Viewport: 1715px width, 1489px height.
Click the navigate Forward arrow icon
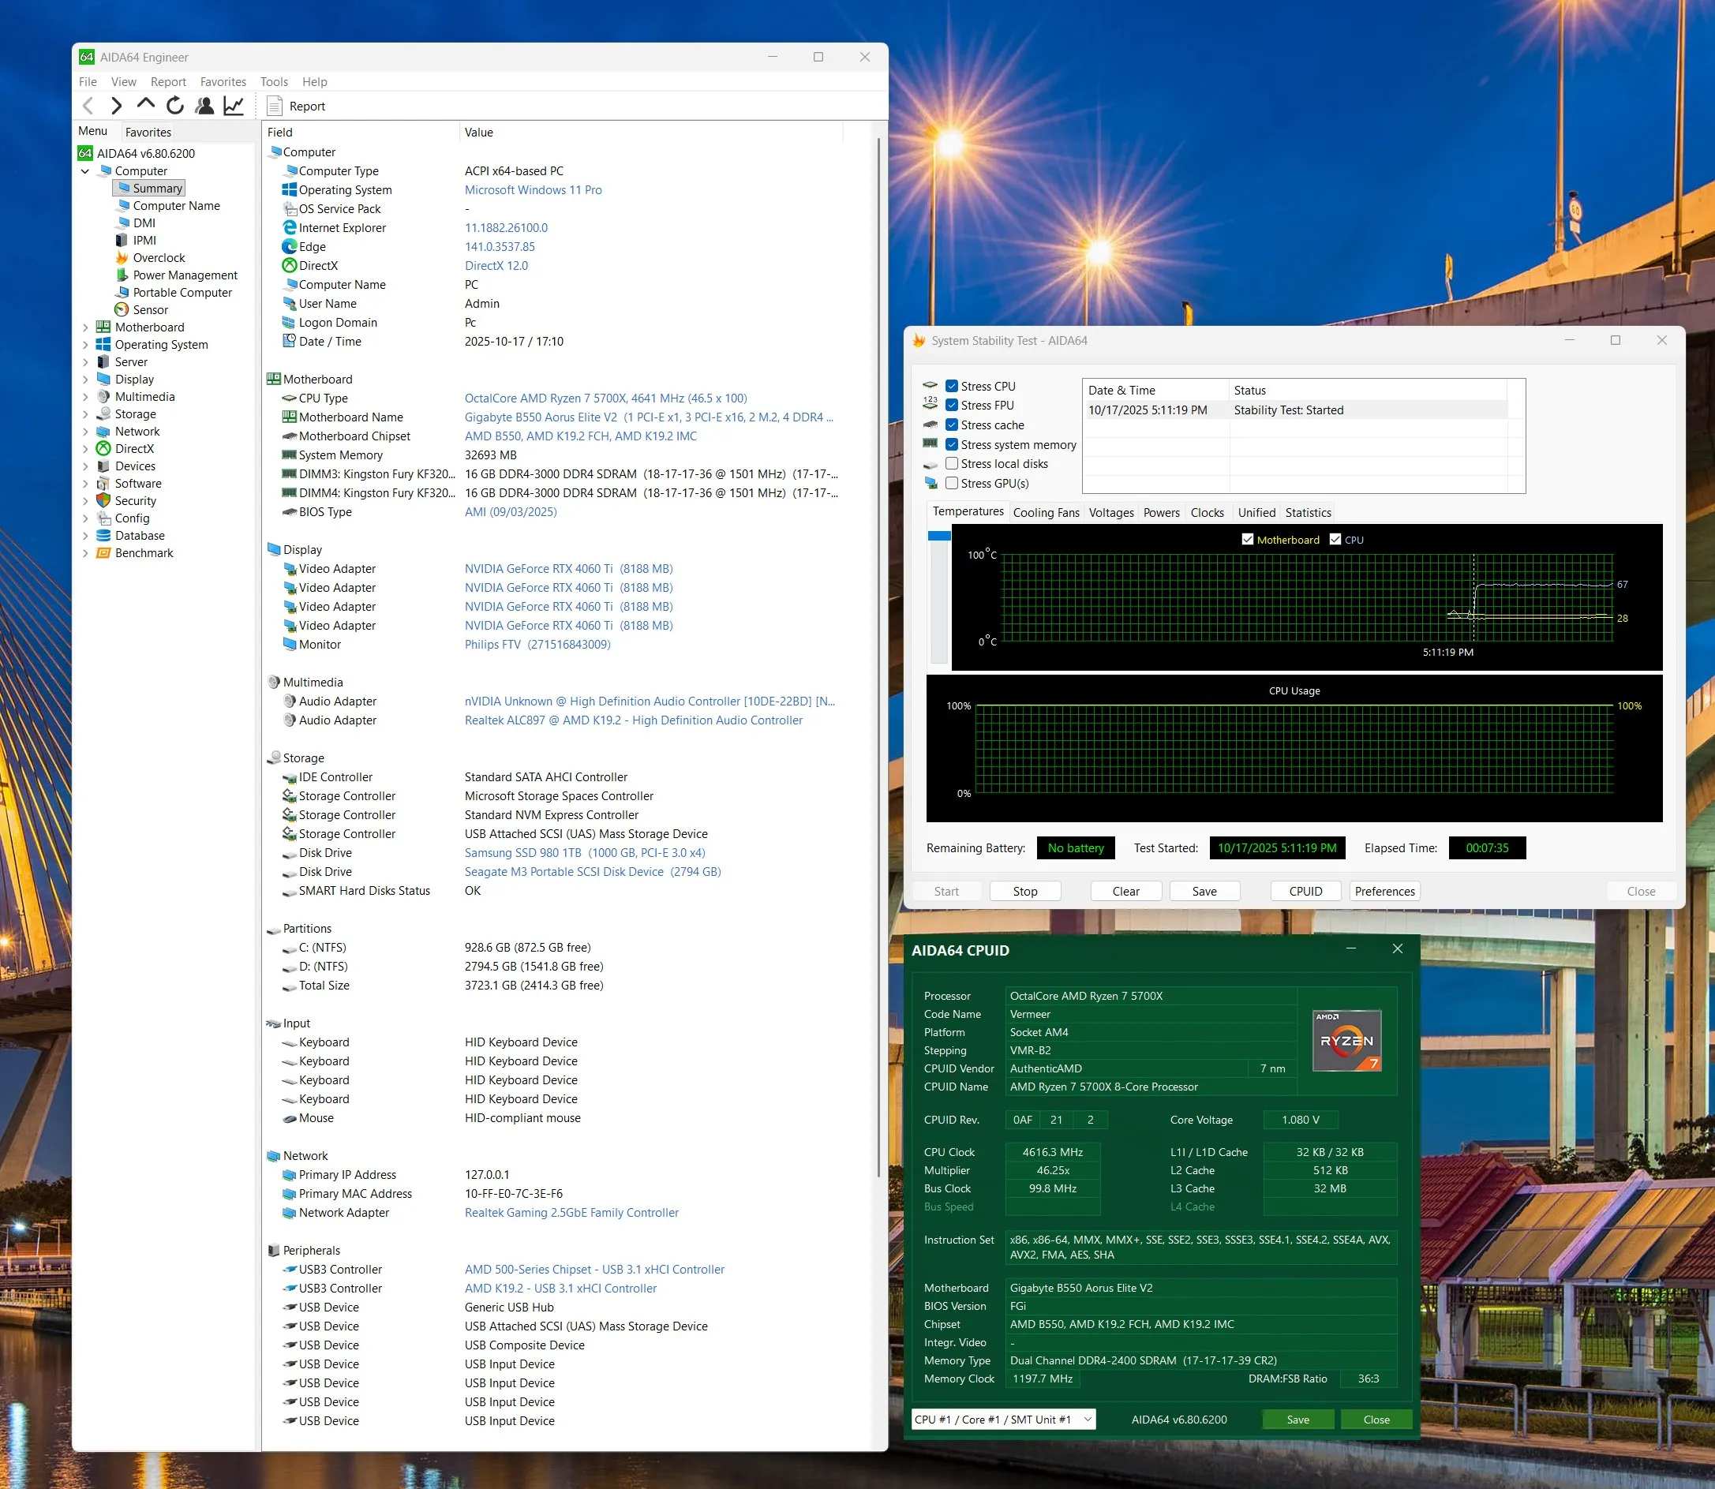click(116, 106)
